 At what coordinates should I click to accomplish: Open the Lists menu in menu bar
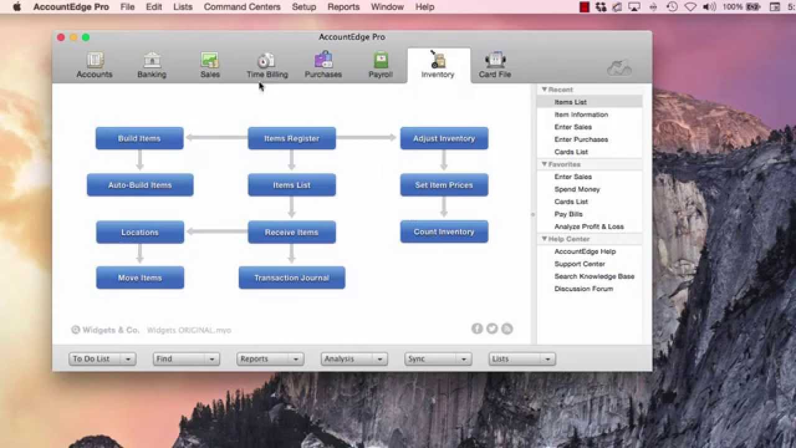(183, 7)
